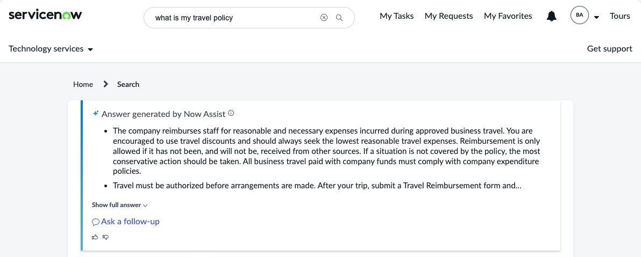Give the answer a thumbs down

click(x=106, y=237)
